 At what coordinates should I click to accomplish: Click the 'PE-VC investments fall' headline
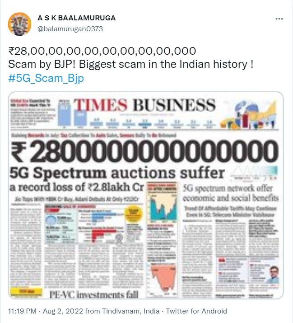[94, 294]
